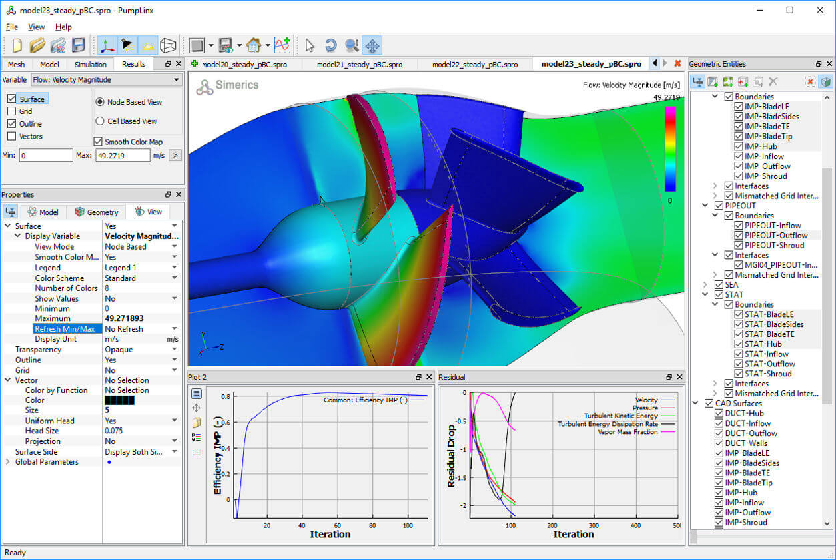The image size is (836, 560).
Task: Open the Variable dropdown showing Flow: Velocity Magnitude
Action: pyautogui.click(x=107, y=80)
